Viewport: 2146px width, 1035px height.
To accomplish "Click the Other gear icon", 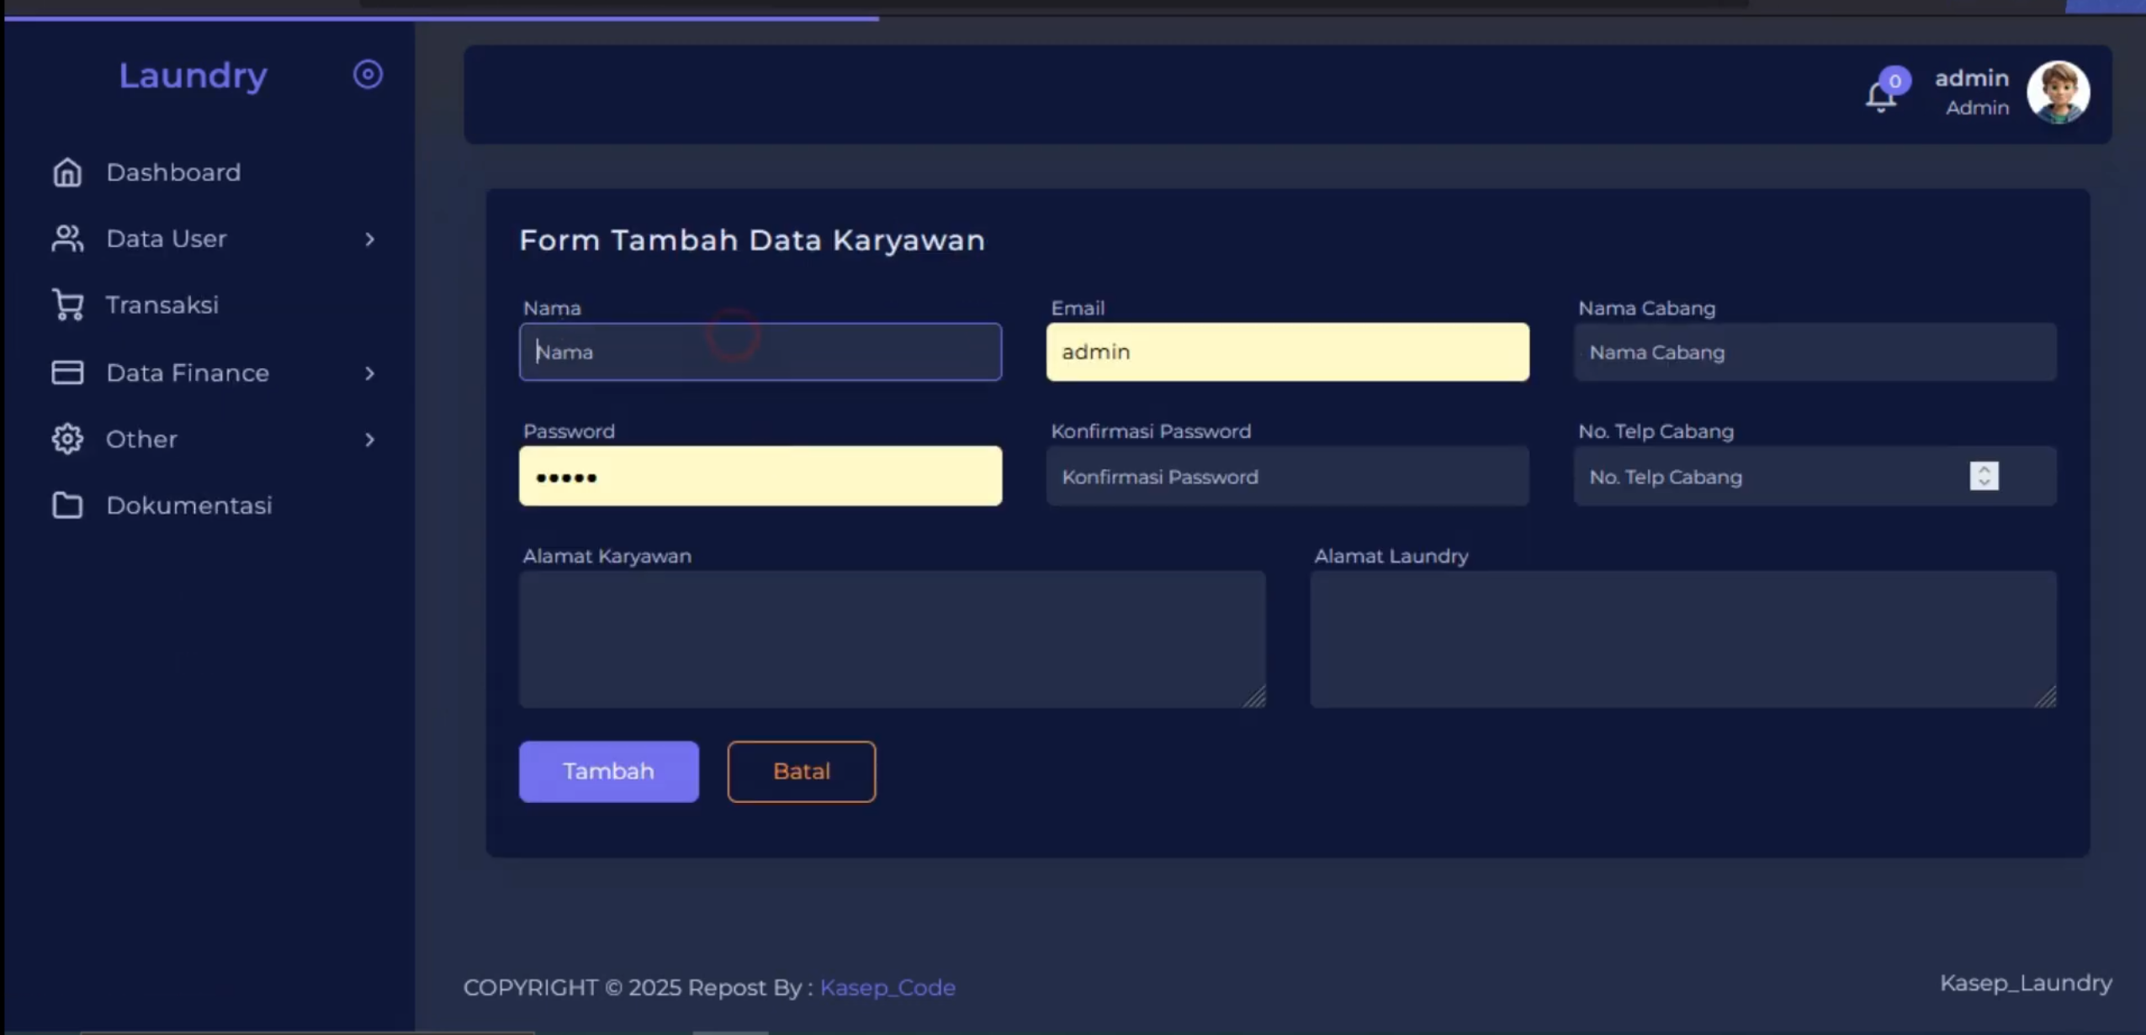I will tap(67, 439).
